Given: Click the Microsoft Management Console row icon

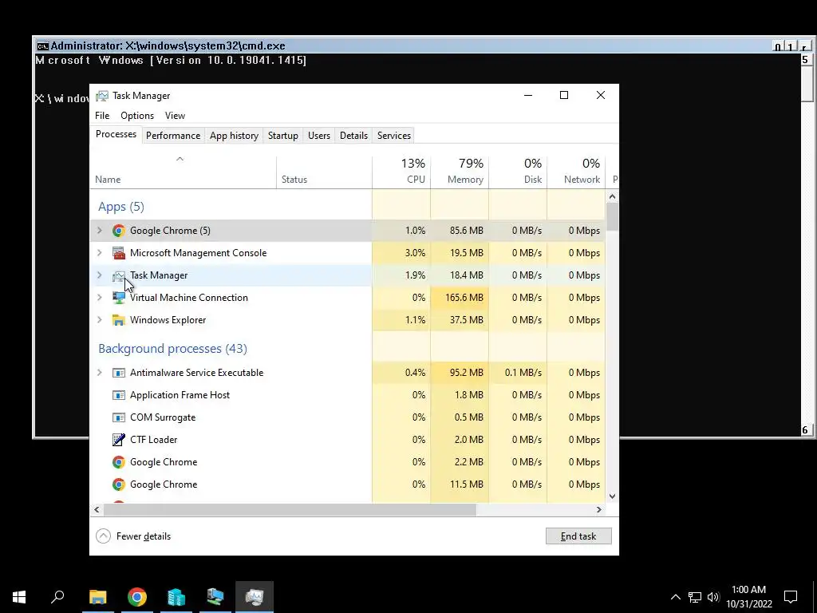Looking at the screenshot, I should click(x=119, y=253).
